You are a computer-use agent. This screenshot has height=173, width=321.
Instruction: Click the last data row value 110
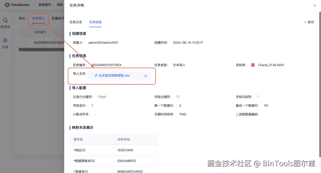point(266,106)
